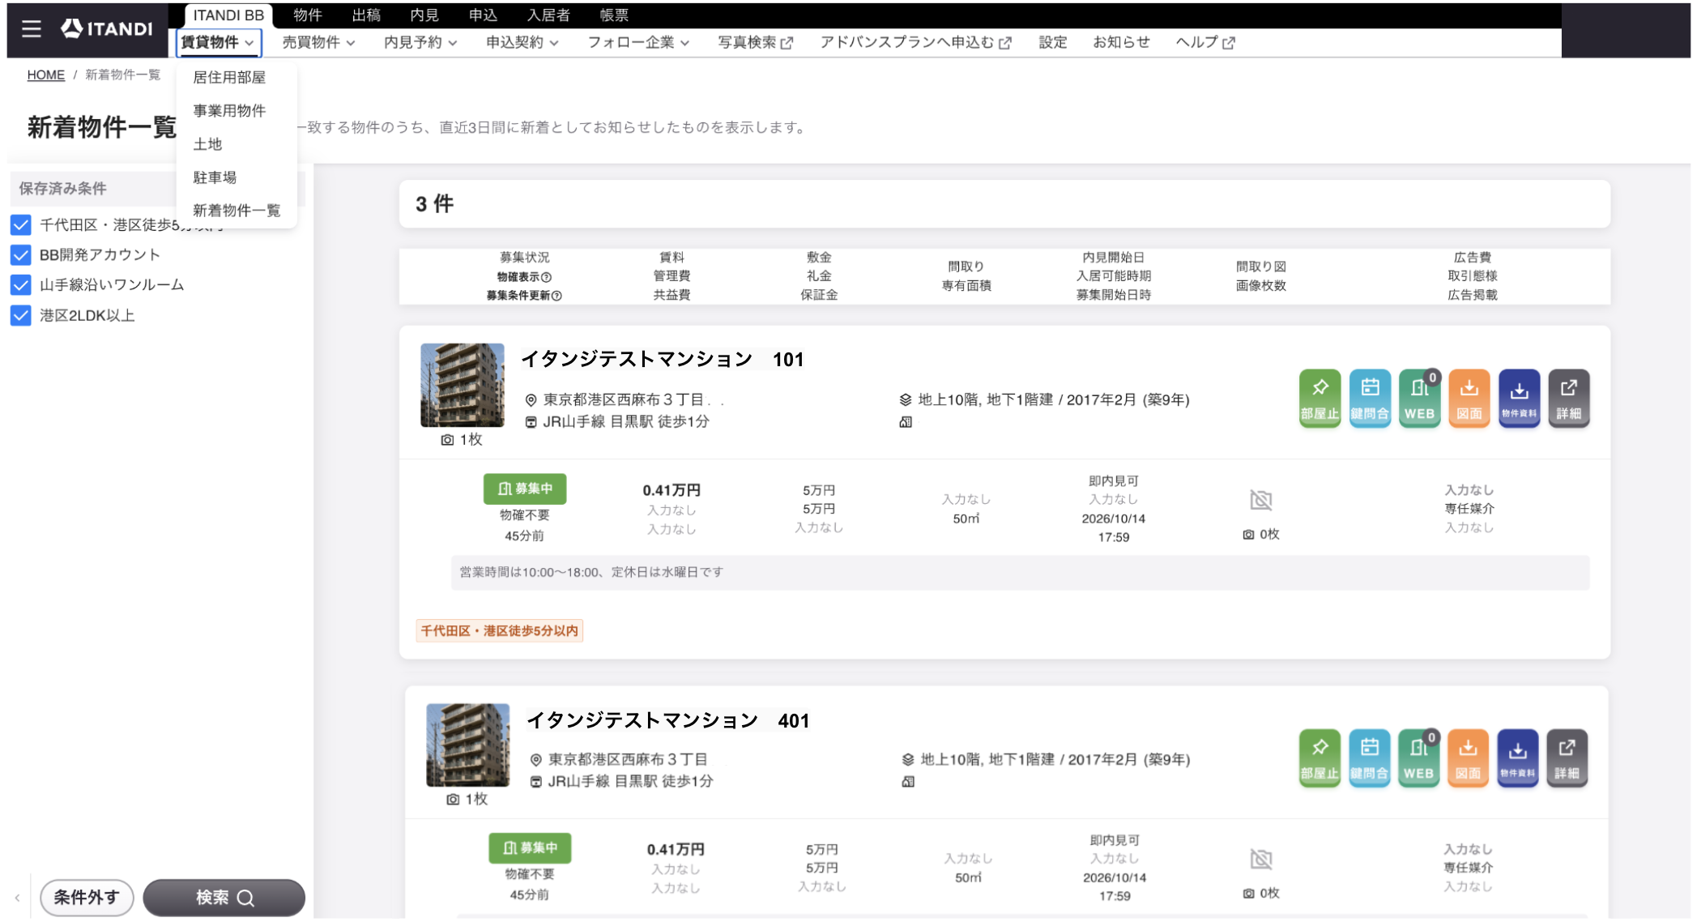Click the 募集条件更新 help icon
Screen dimensions: 1701x922
556,296
